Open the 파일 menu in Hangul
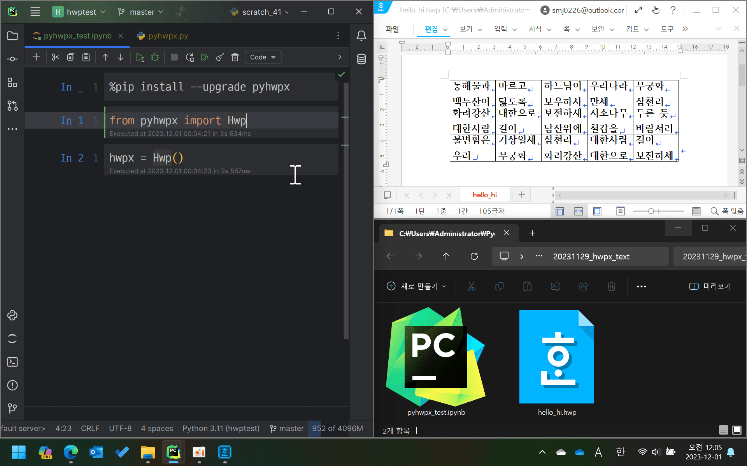The image size is (747, 466). [x=392, y=29]
